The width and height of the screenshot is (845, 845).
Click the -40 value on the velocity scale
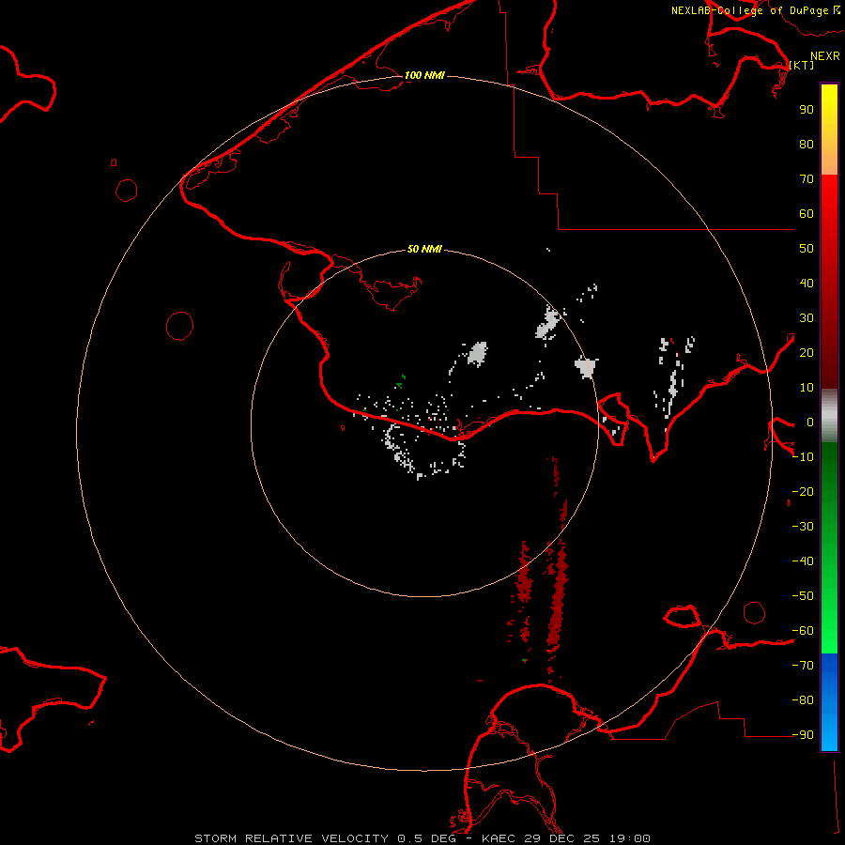(803, 561)
